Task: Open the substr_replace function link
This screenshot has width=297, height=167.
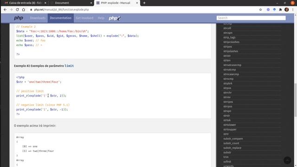Action: tap(232, 148)
